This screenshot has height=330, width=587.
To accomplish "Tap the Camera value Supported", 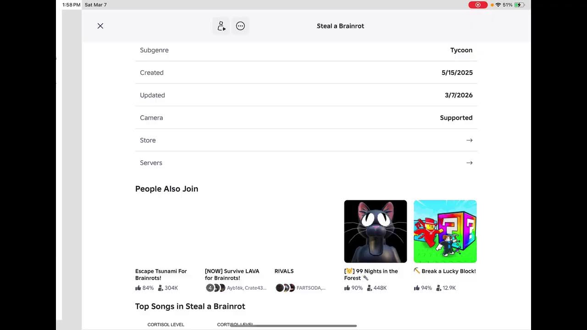I will pyautogui.click(x=456, y=118).
